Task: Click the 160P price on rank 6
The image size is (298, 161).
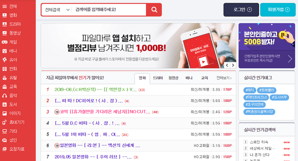Action: coord(227,146)
